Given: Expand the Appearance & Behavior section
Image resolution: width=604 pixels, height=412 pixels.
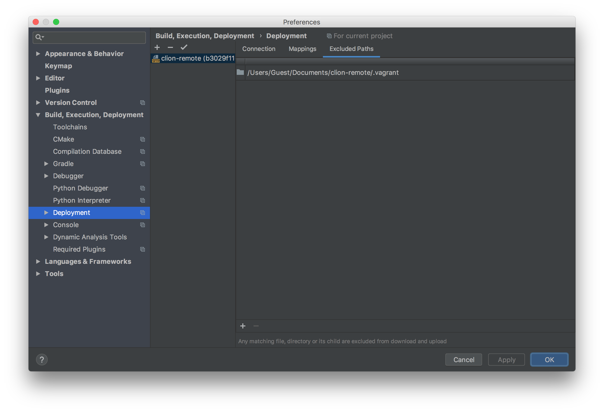Looking at the screenshot, I should (38, 54).
